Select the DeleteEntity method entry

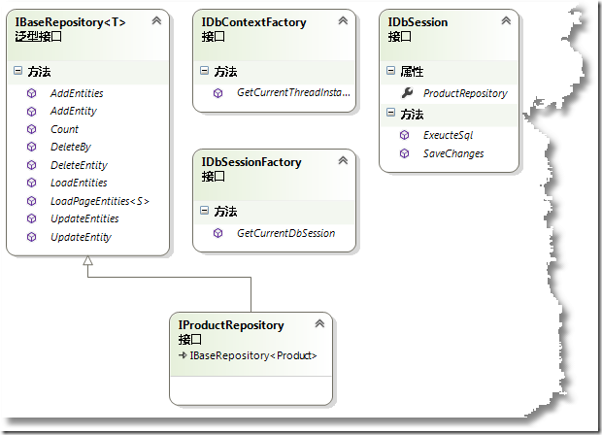(79, 165)
